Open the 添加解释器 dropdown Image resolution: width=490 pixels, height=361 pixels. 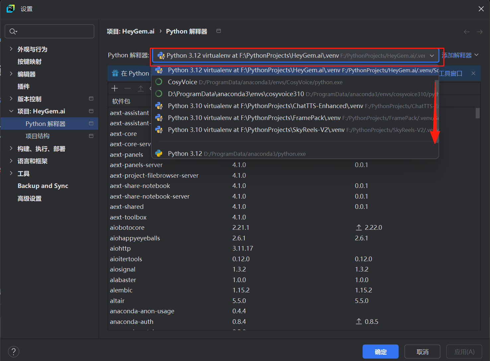click(x=460, y=55)
